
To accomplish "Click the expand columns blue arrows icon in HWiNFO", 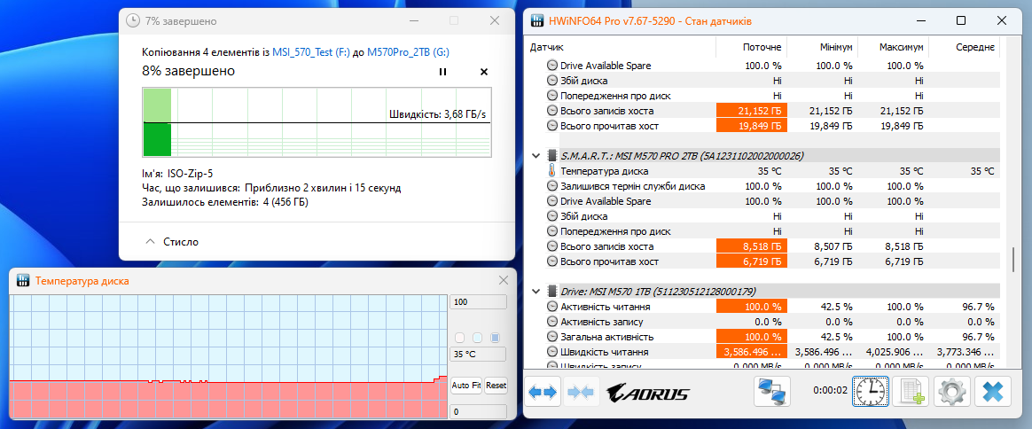I will pyautogui.click(x=543, y=392).
